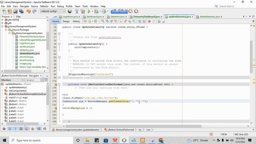Image resolution: width=256 pixels, height=144 pixels.
Task: Collapse the jButton1ActionPerformed method fold
Action: 59,84
